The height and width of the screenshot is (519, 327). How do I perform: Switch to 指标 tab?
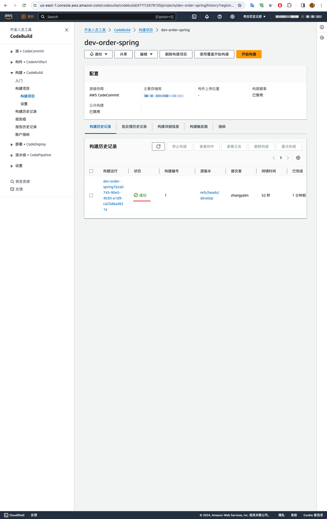[222, 127]
